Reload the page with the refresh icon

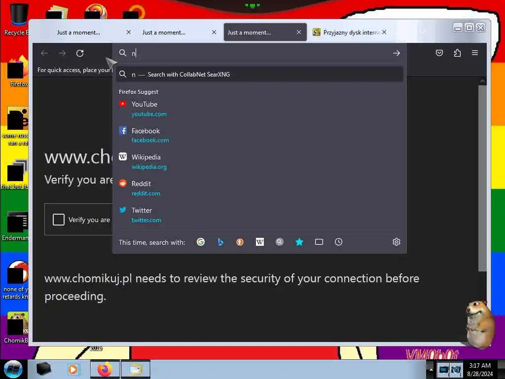80,53
